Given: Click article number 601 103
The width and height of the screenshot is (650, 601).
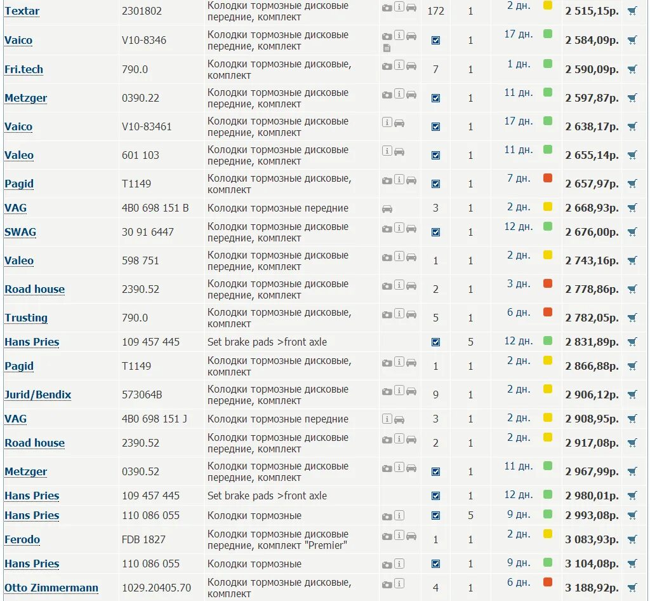Looking at the screenshot, I should click(140, 155).
